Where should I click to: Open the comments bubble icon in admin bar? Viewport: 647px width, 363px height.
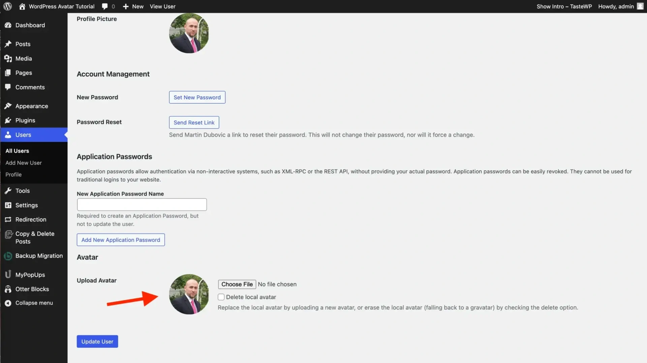105,6
